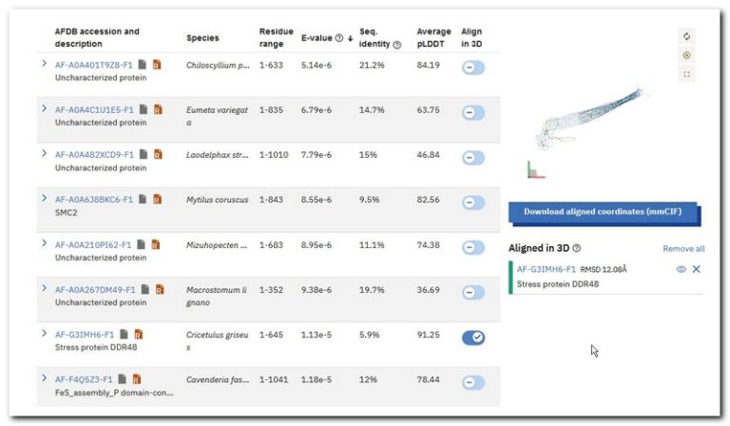Click the Remove all link
730x426 pixels.
coord(683,249)
